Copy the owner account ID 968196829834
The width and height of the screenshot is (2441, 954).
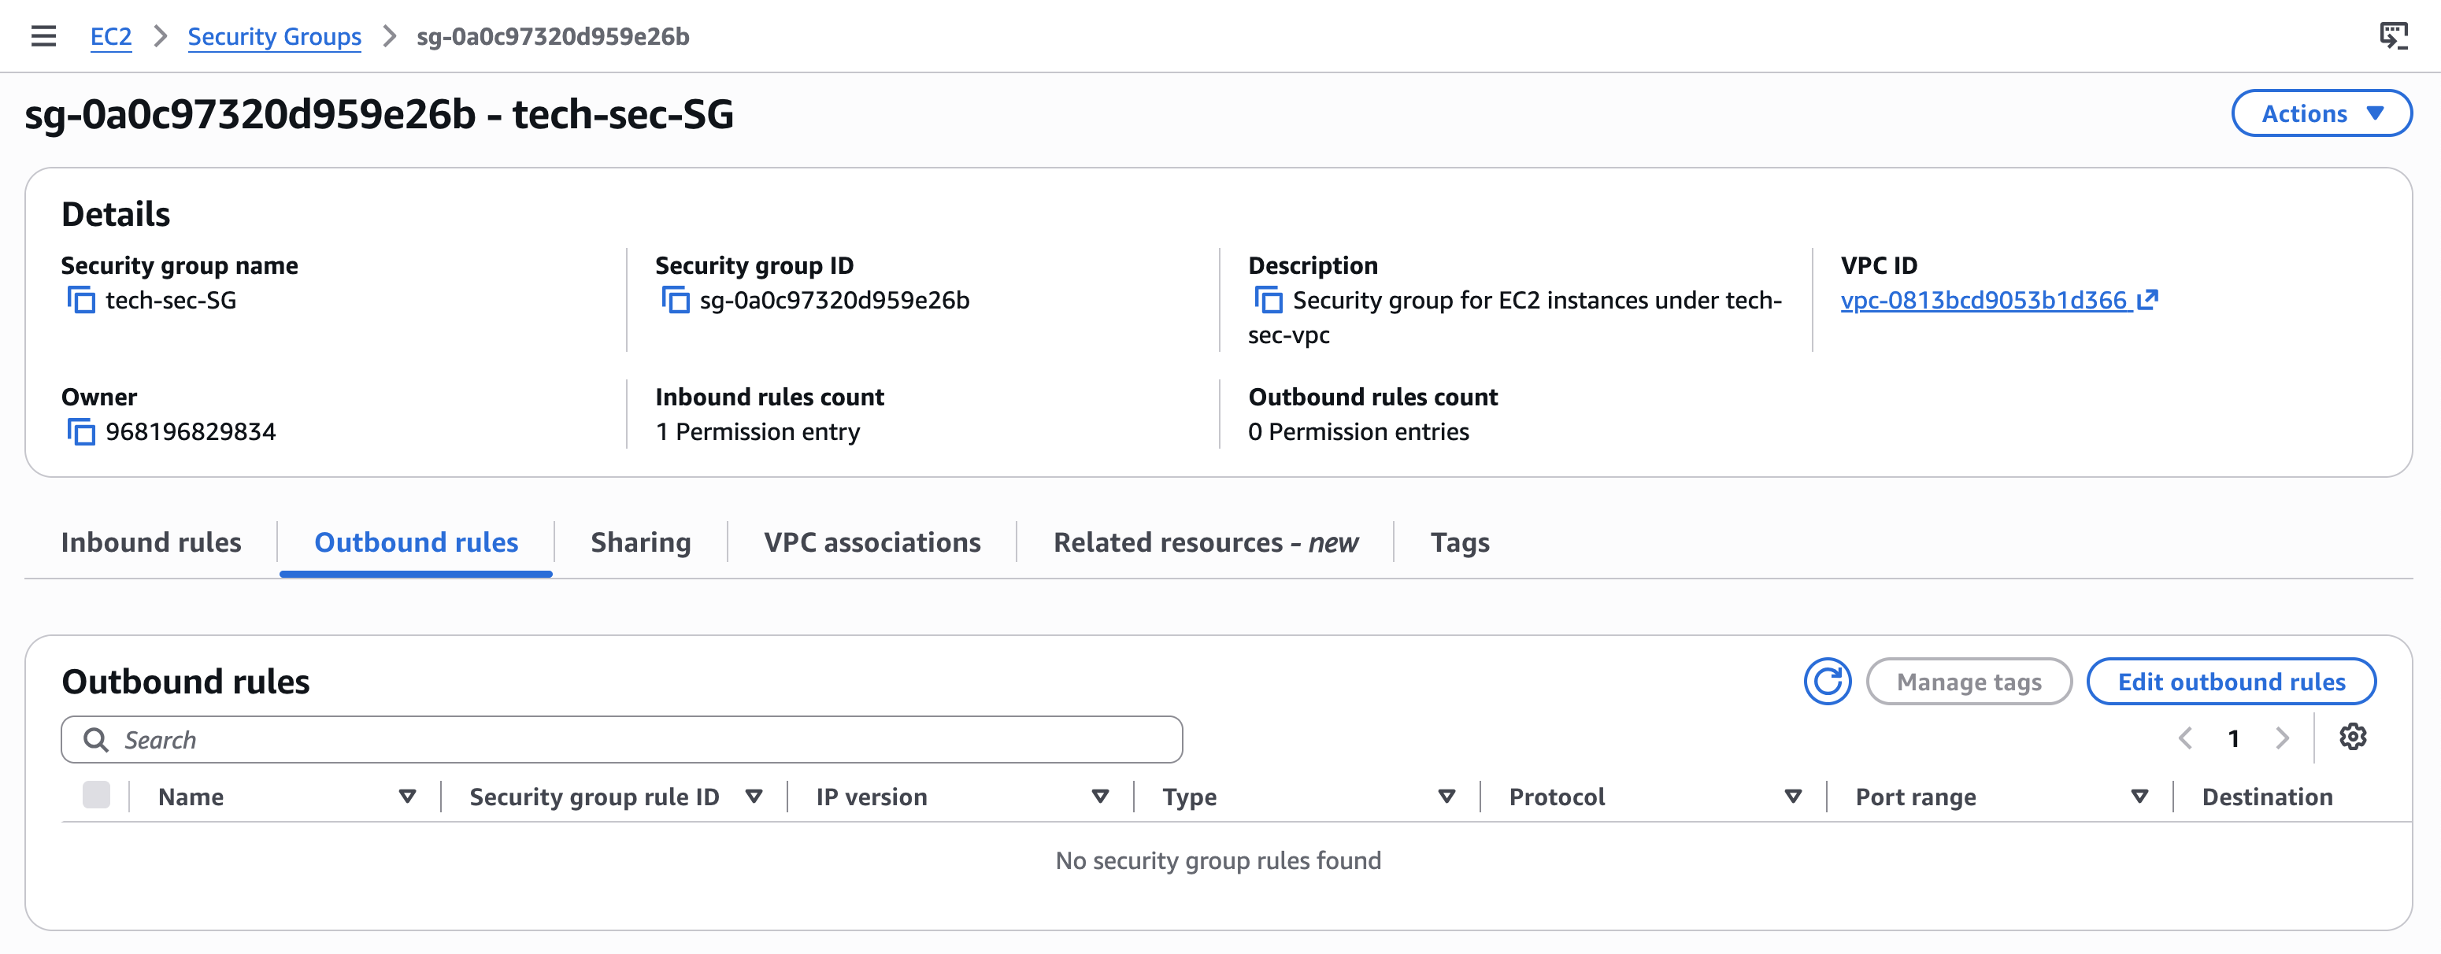[x=80, y=432]
